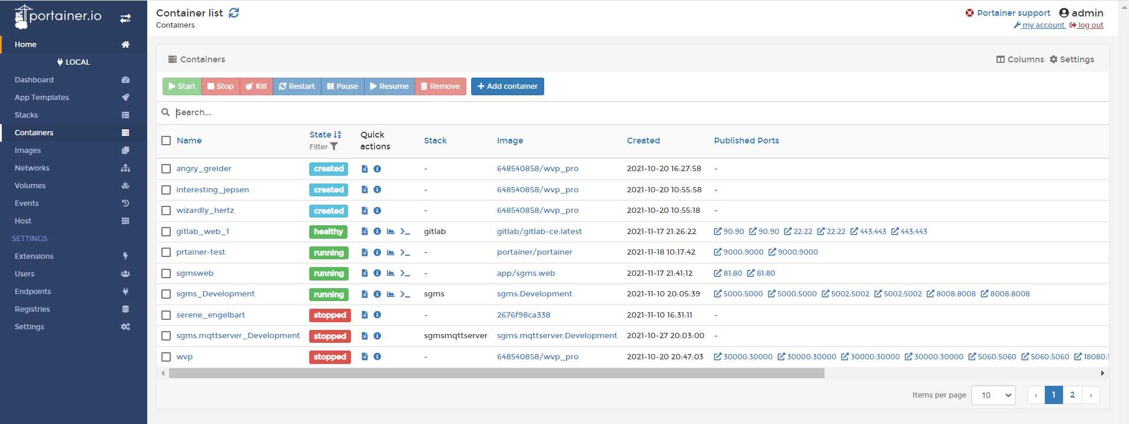Image resolution: width=1129 pixels, height=424 pixels.
Task: Click the refresh icon next to Container list
Action: [x=234, y=13]
